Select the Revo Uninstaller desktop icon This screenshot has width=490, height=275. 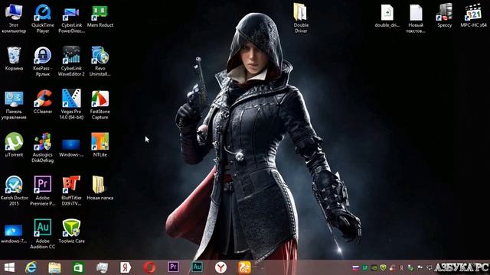100,61
